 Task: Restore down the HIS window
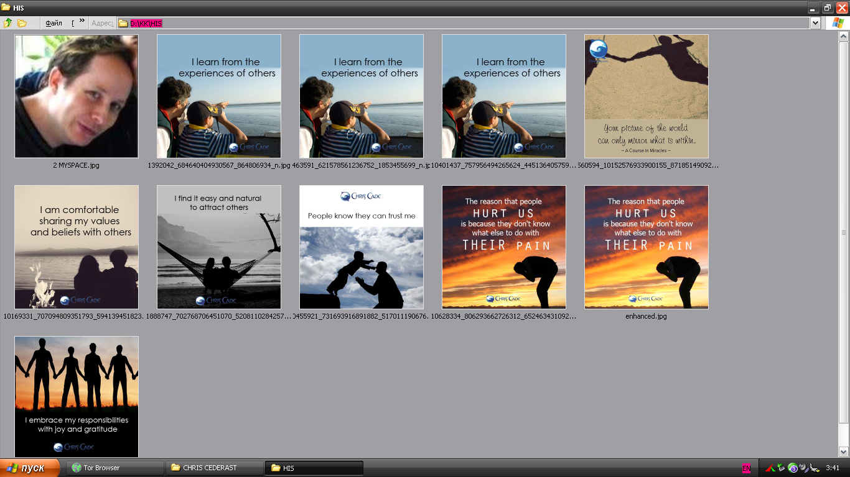pos(828,7)
